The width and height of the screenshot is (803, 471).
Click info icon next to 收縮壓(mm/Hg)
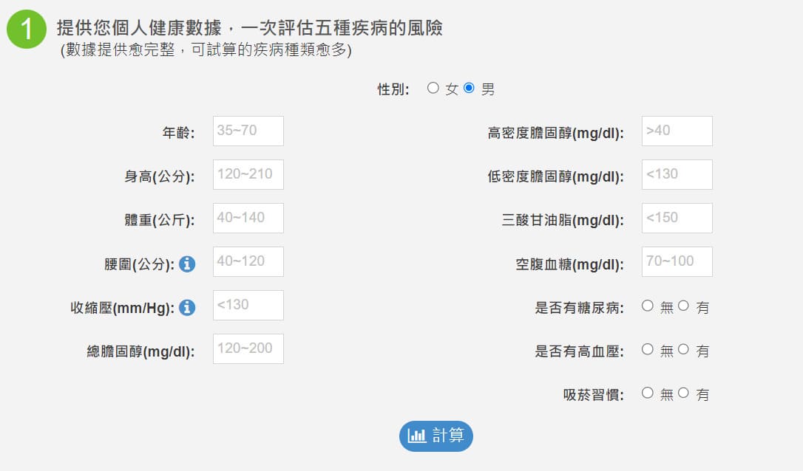[187, 307]
